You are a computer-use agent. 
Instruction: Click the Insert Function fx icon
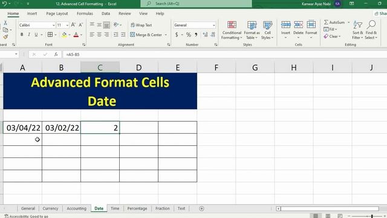[x=56, y=54]
